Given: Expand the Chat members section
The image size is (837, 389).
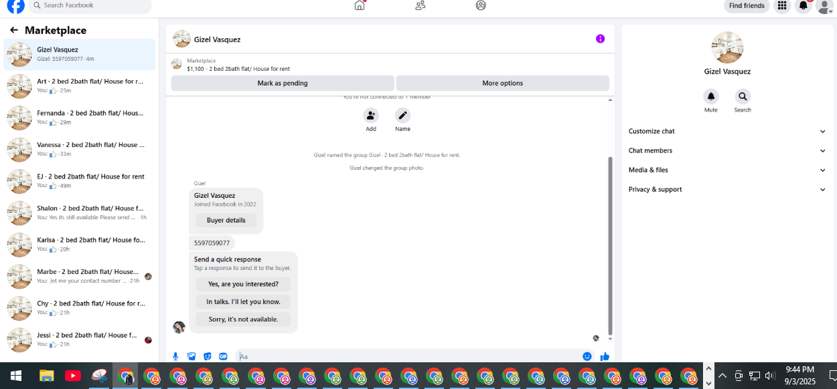Looking at the screenshot, I should (727, 150).
